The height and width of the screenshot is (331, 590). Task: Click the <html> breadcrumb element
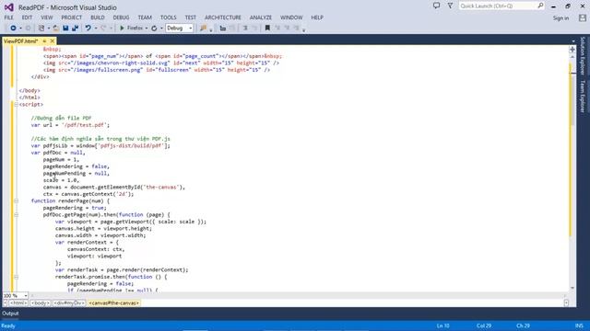(18, 302)
